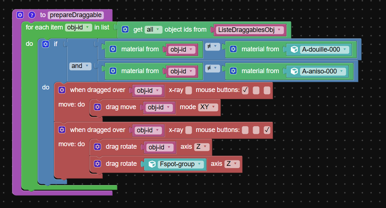
Task: Click the cube icon beside A-douille-000
Action: 294,49
